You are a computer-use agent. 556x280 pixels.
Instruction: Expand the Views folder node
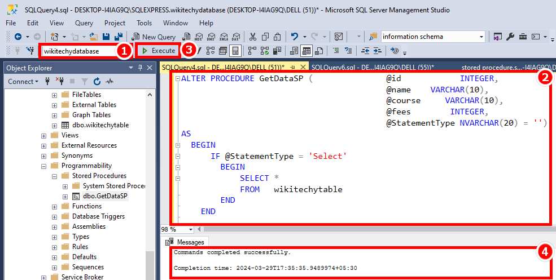point(44,135)
